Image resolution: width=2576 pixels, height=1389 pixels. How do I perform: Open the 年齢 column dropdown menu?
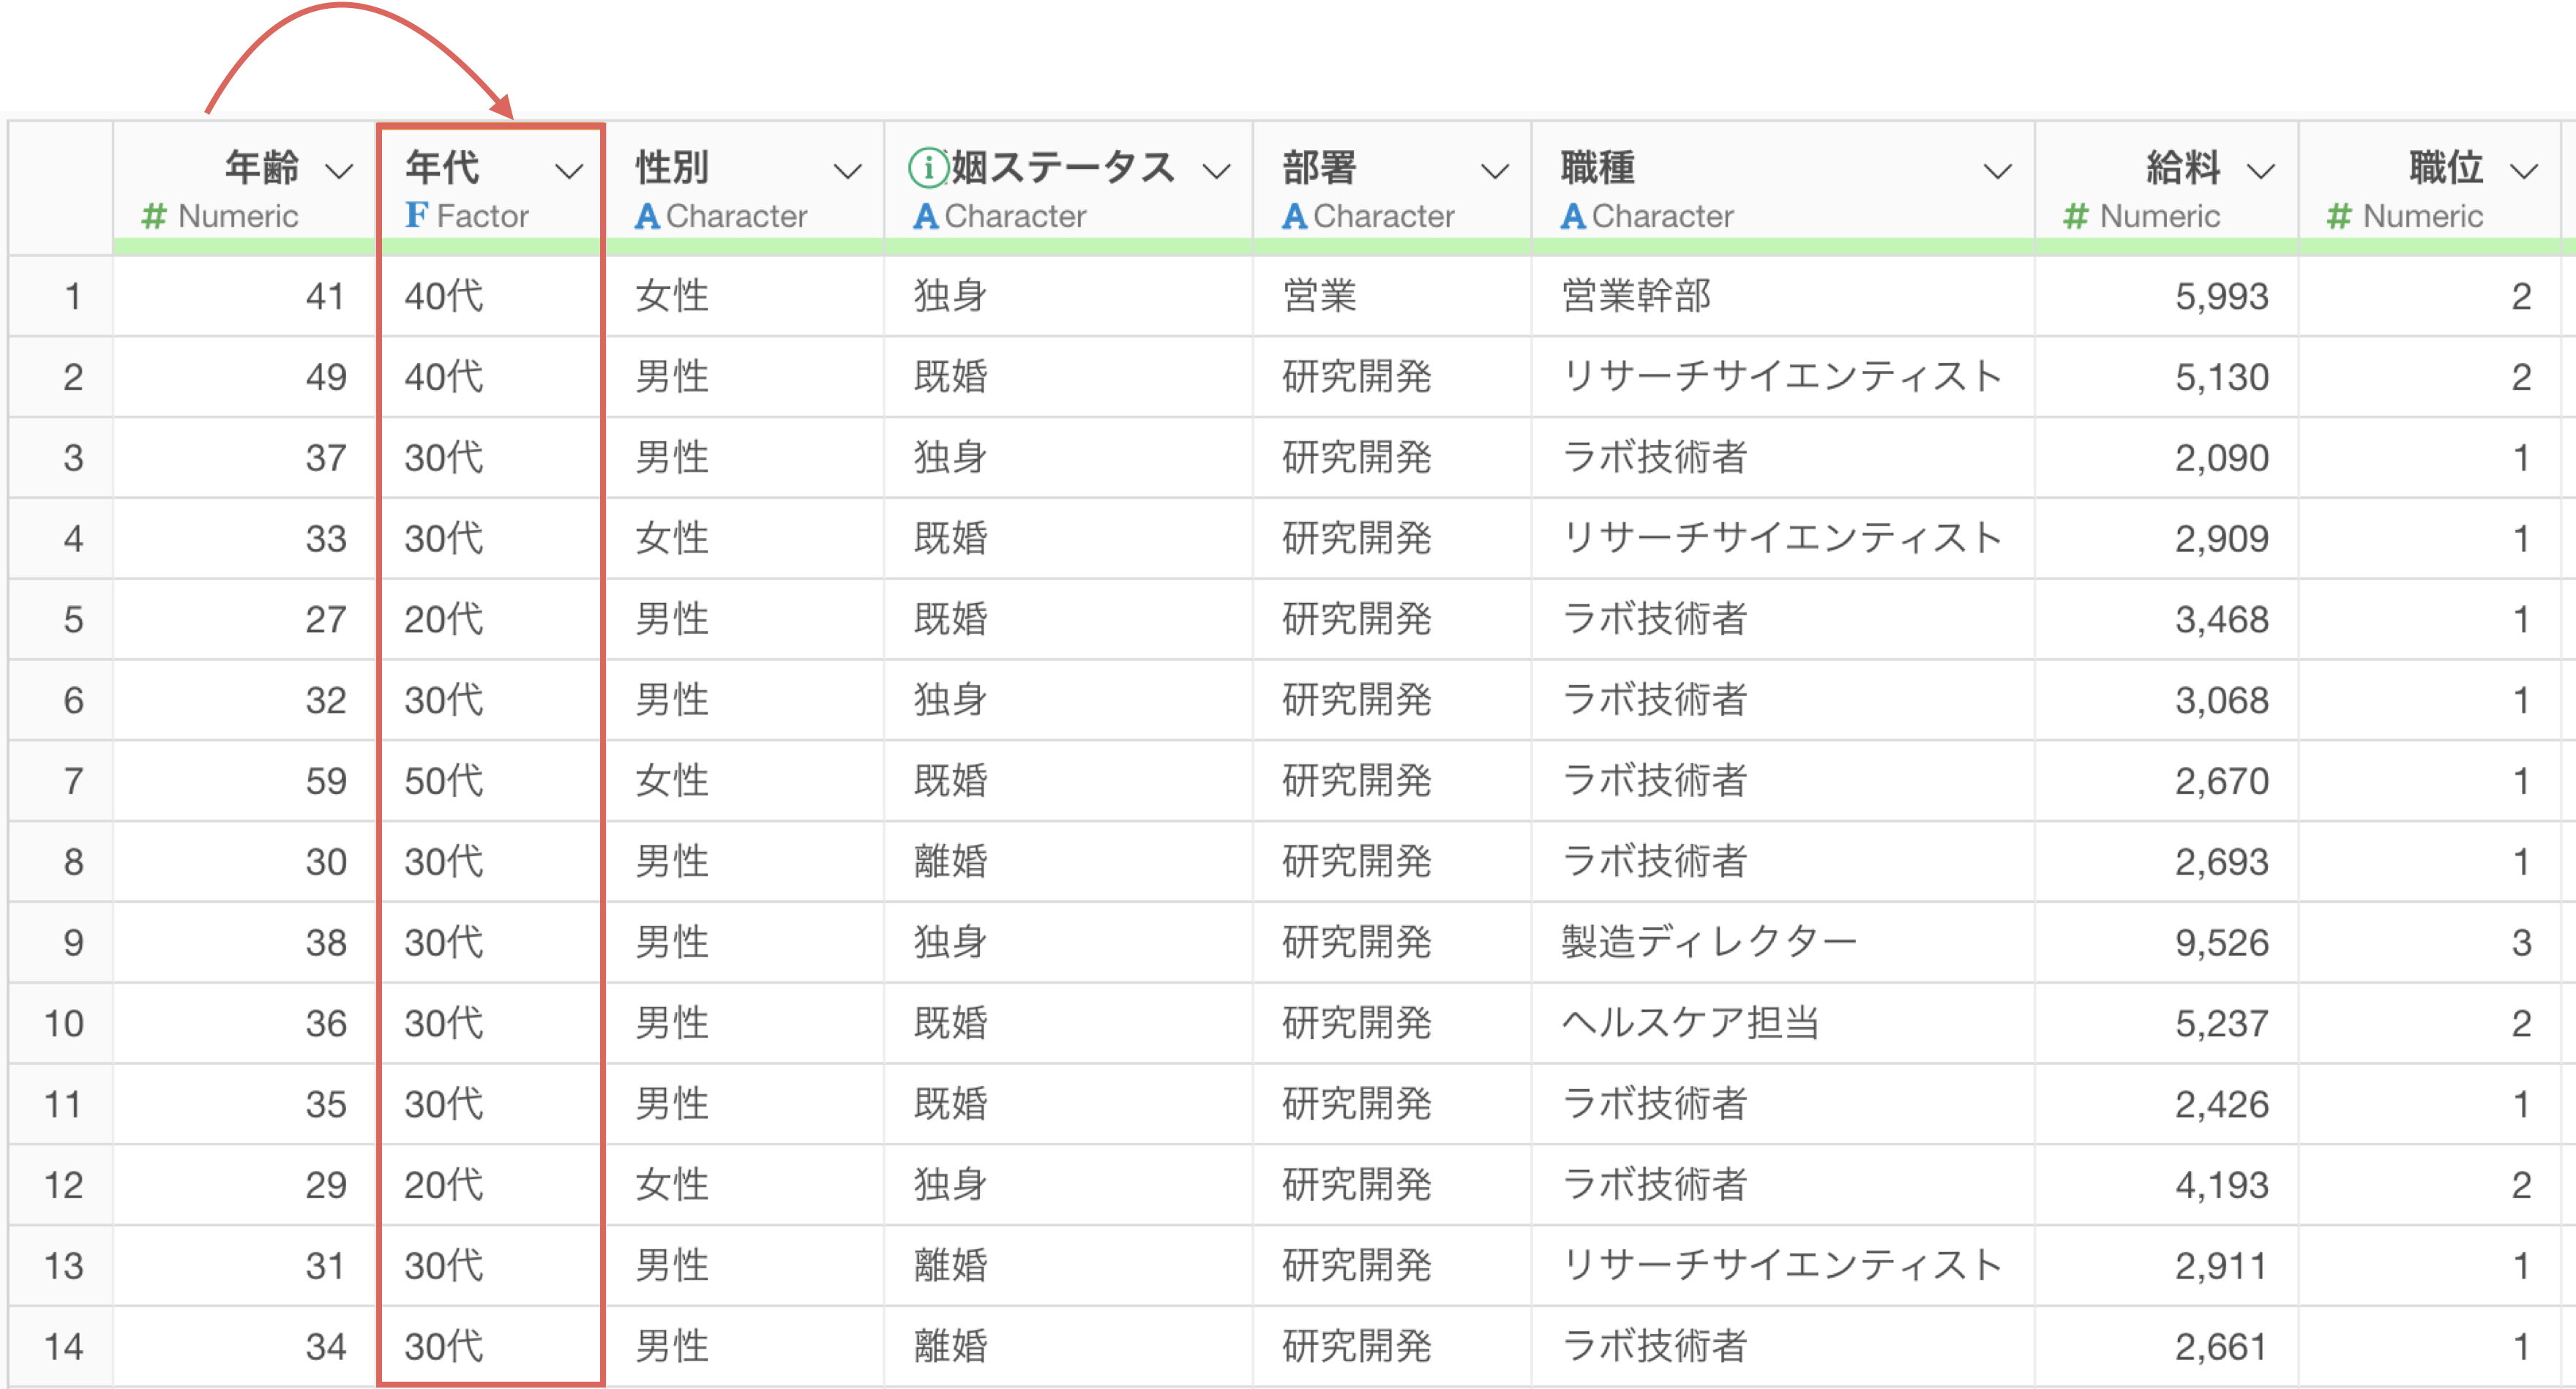coord(340,171)
